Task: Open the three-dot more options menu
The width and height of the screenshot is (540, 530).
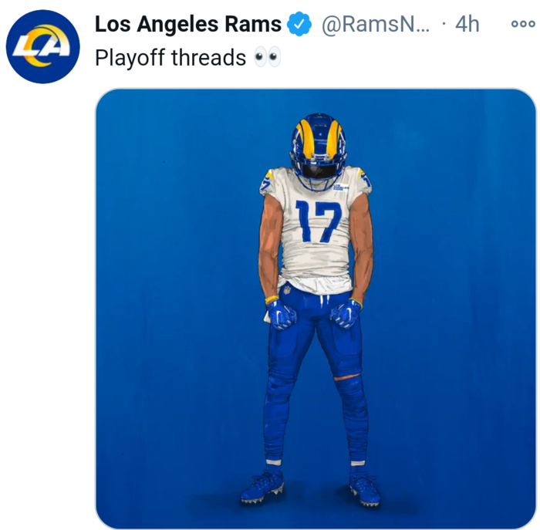Action: [x=523, y=24]
